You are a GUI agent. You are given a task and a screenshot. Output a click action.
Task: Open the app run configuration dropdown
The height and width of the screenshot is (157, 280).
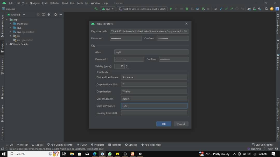click(108, 9)
